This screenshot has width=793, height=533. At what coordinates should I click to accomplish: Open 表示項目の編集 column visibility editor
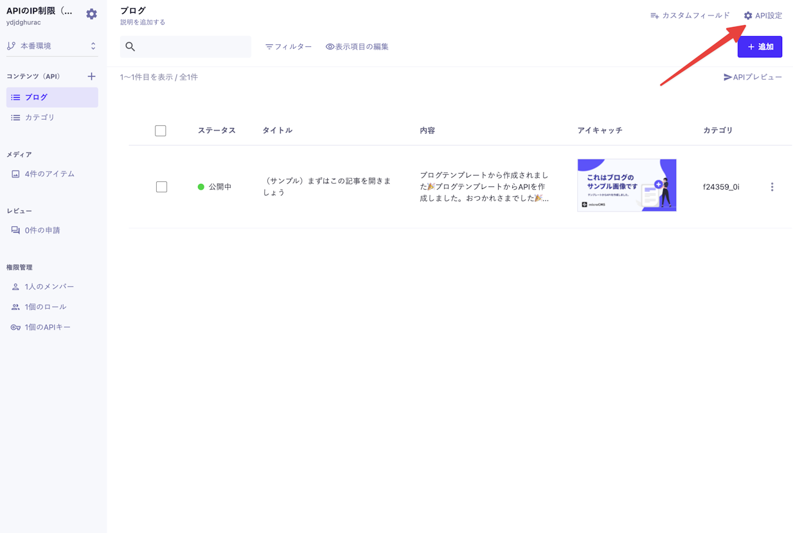(357, 47)
